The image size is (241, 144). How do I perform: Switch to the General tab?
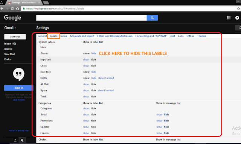pyautogui.click(x=42, y=36)
